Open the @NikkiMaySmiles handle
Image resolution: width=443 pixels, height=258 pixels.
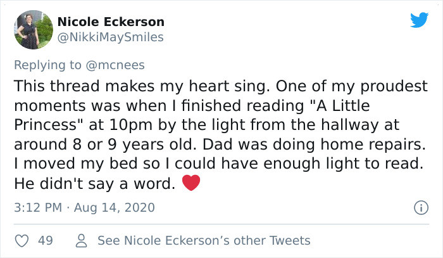[110, 37]
